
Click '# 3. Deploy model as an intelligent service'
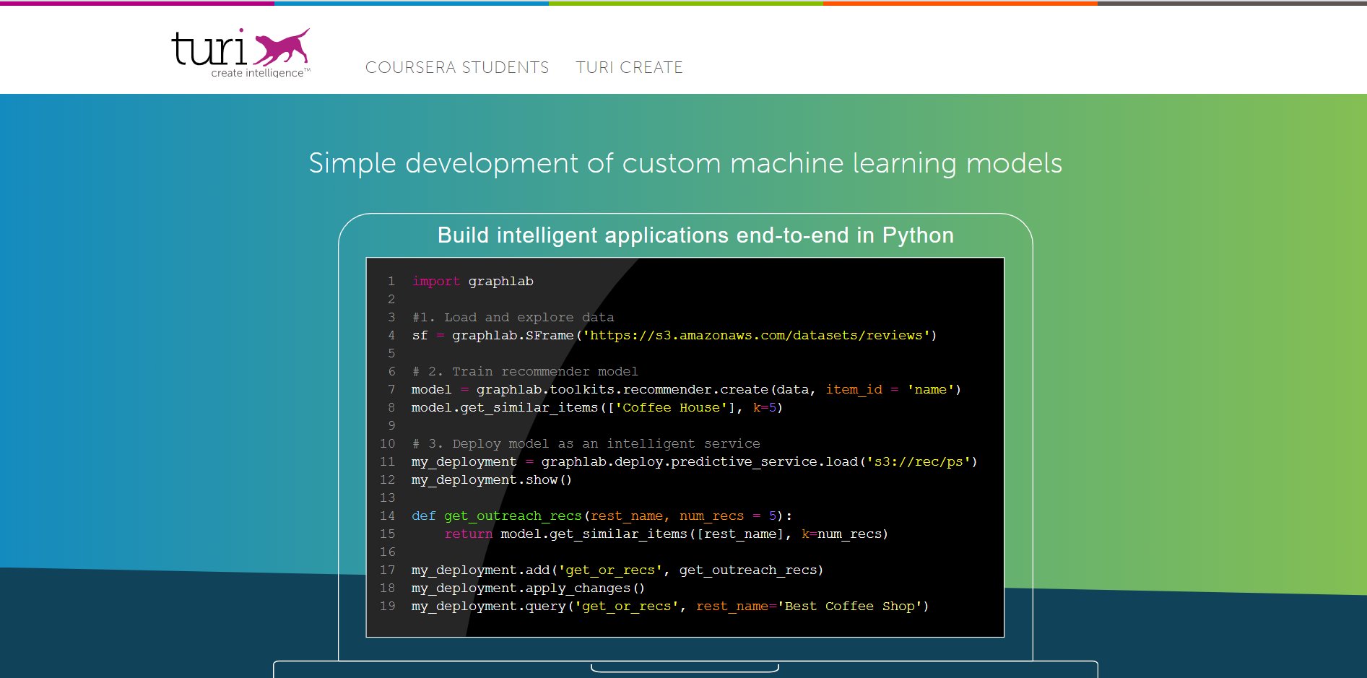point(586,443)
